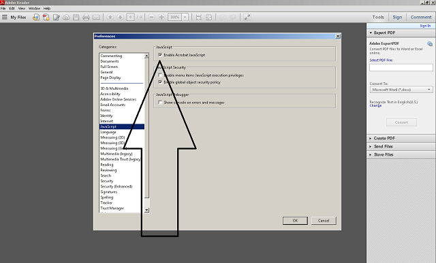Image resolution: width=436 pixels, height=263 pixels.
Task: Select the General category
Action: point(106,72)
